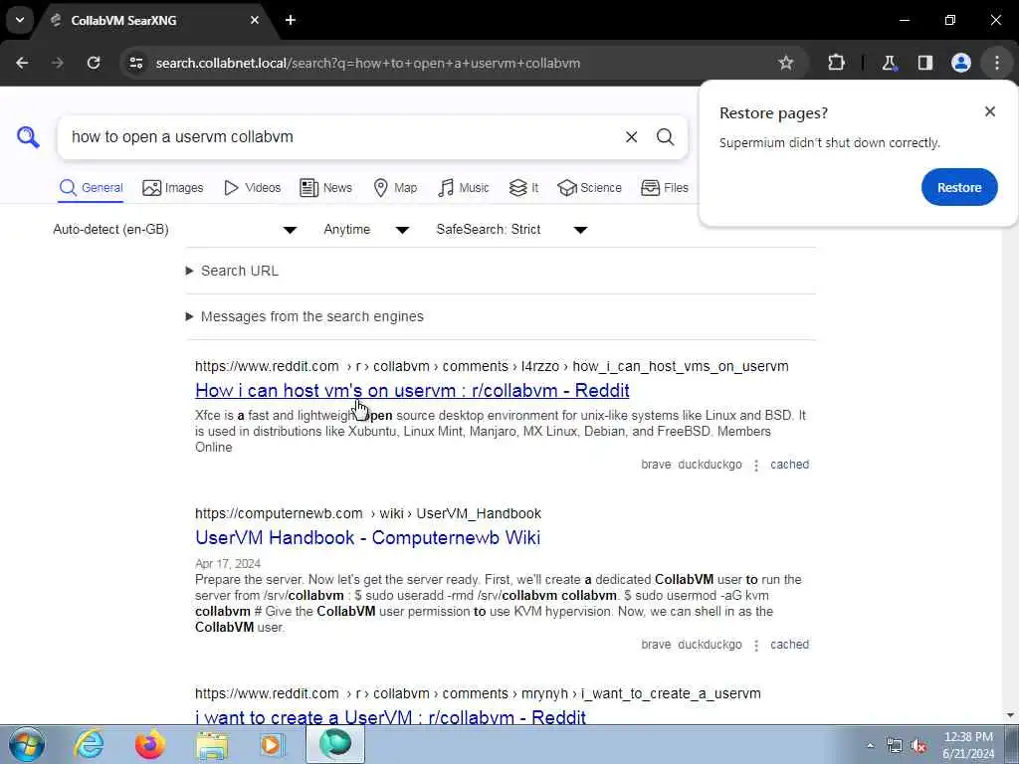Bookmark this page with the star
1019x764 pixels.
tap(786, 63)
